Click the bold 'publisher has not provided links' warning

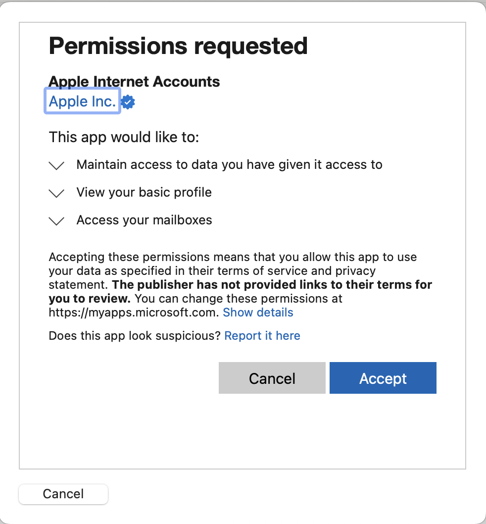[272, 285]
